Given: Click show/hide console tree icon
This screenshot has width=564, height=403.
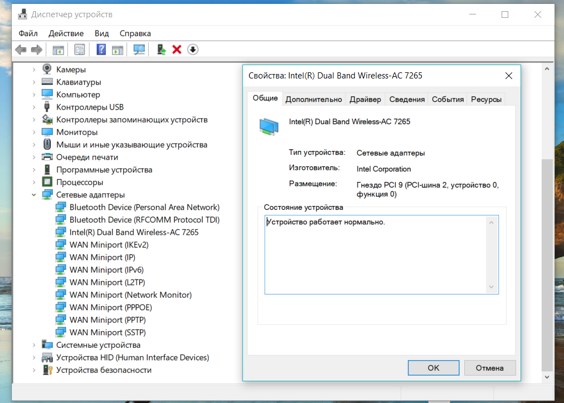Looking at the screenshot, I should (x=59, y=50).
